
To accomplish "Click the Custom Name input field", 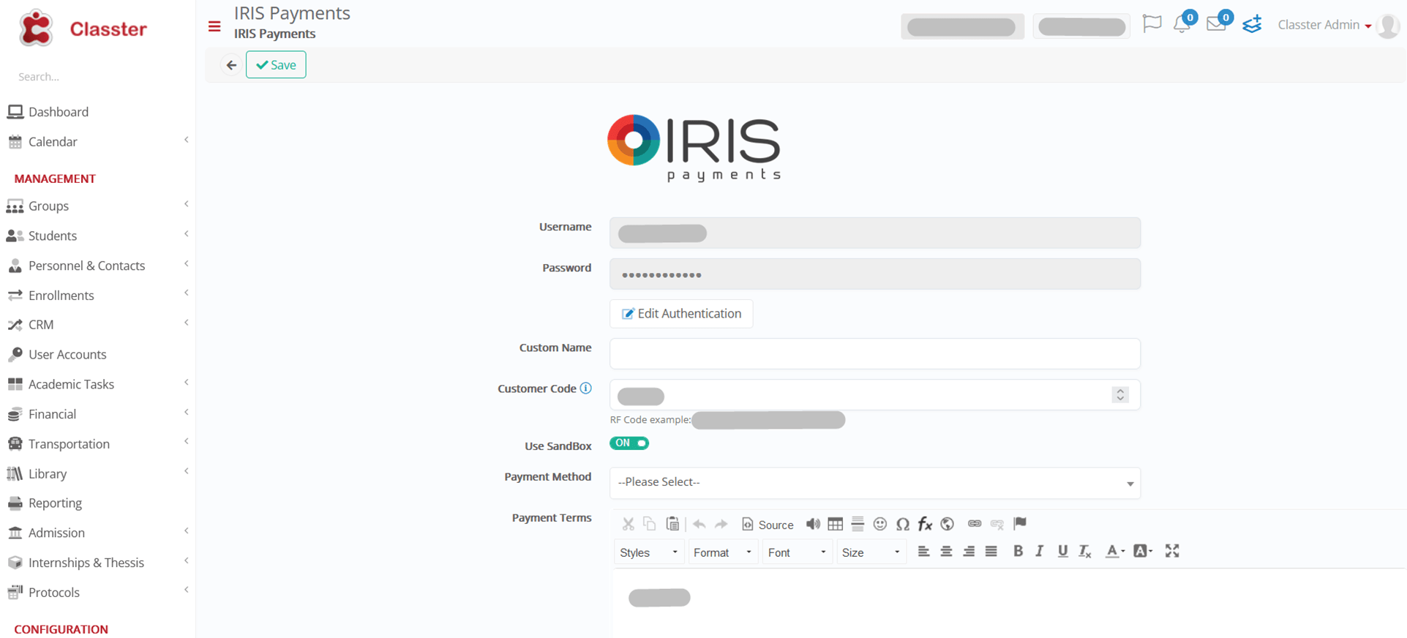I will click(x=874, y=353).
